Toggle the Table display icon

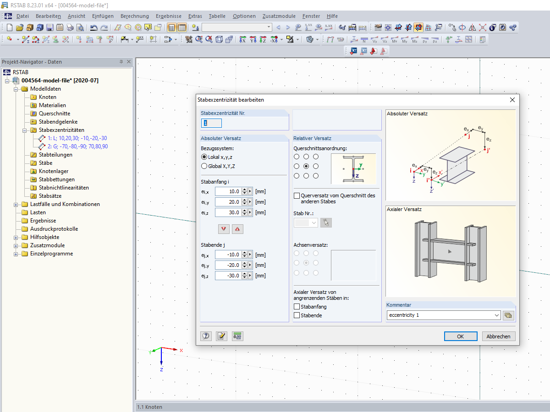pos(182,28)
